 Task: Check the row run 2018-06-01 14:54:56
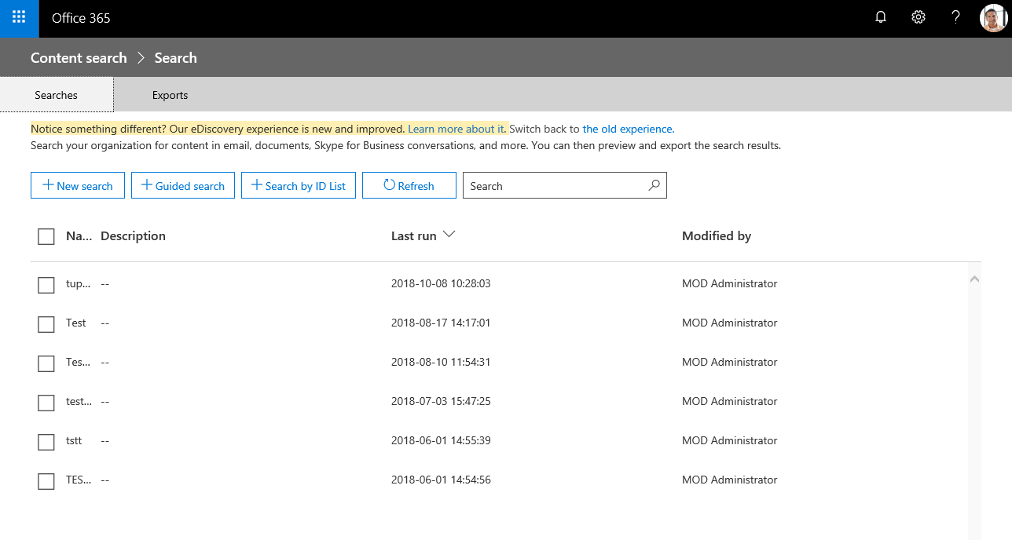46,481
